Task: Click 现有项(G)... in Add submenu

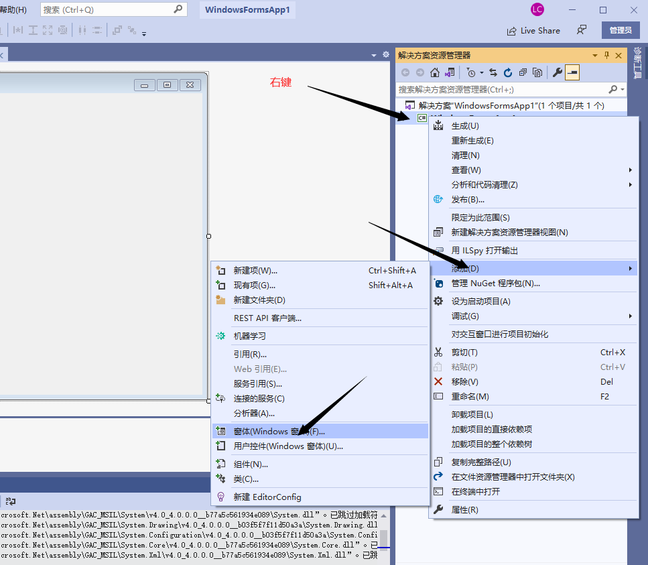Action: [320, 286]
